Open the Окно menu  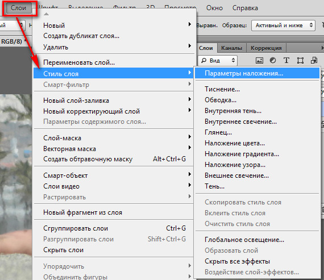coord(214,8)
